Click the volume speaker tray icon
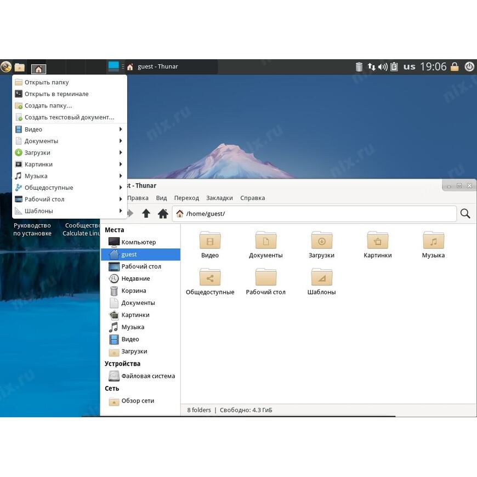This screenshot has height=477, width=477. [x=383, y=67]
